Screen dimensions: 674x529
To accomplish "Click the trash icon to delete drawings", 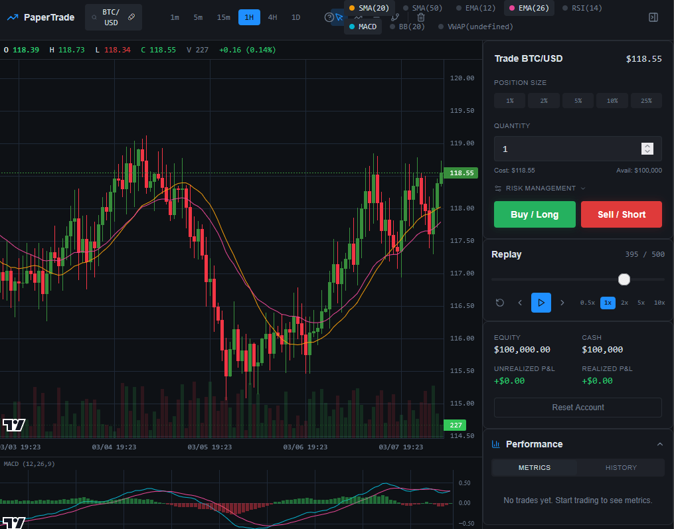I will tap(420, 17).
